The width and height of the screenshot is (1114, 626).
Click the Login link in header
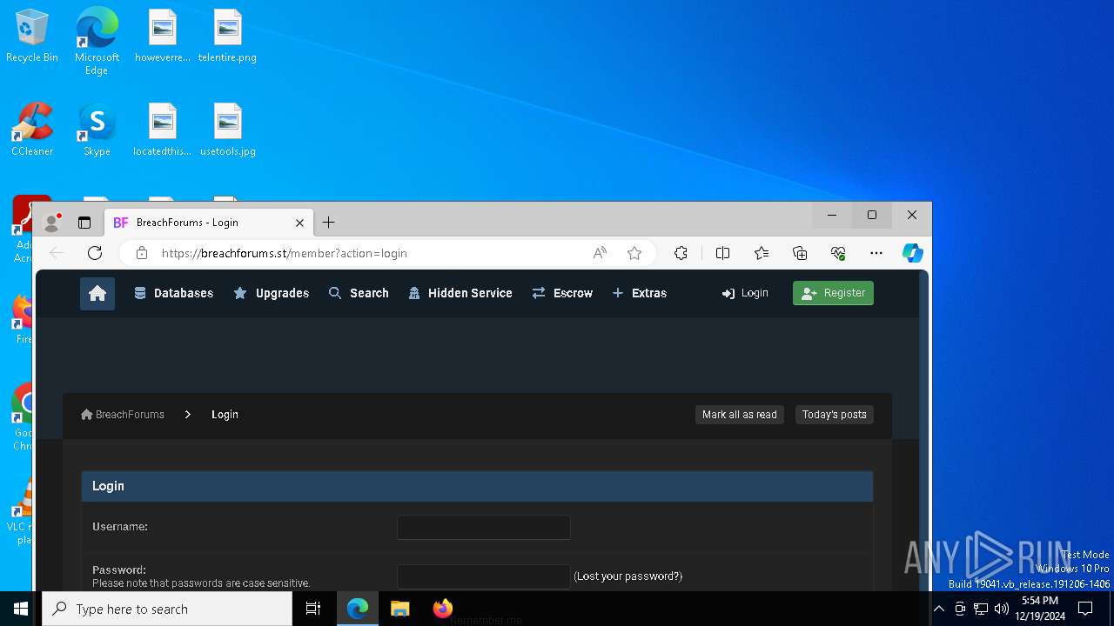(745, 293)
